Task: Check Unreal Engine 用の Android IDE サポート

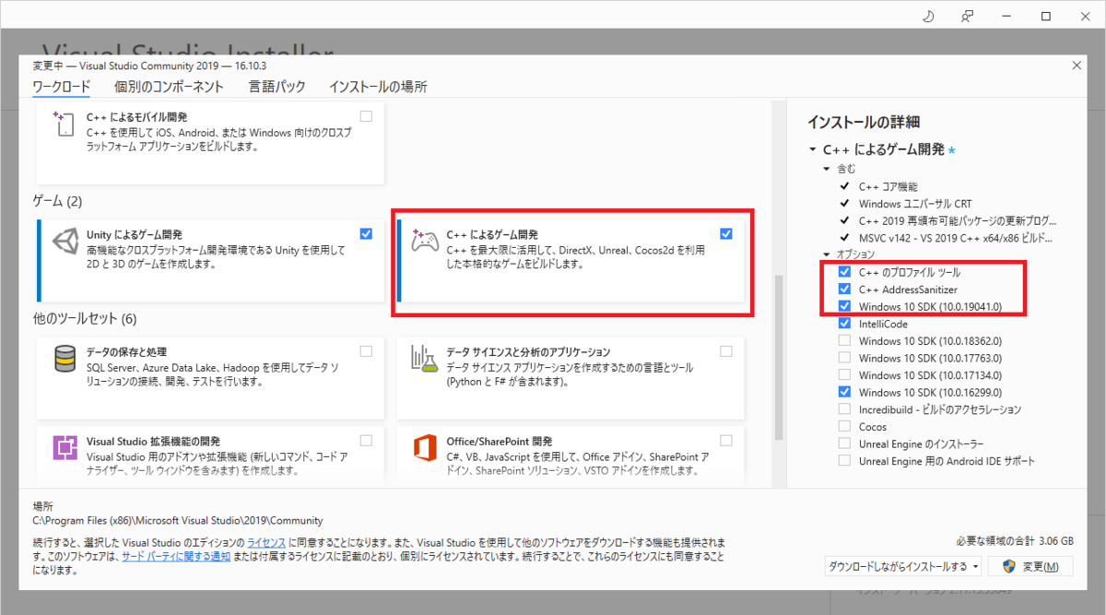Action: click(844, 461)
